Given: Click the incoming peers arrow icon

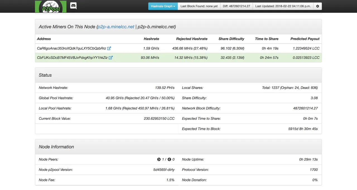Looking at the screenshot, I should (169, 159).
